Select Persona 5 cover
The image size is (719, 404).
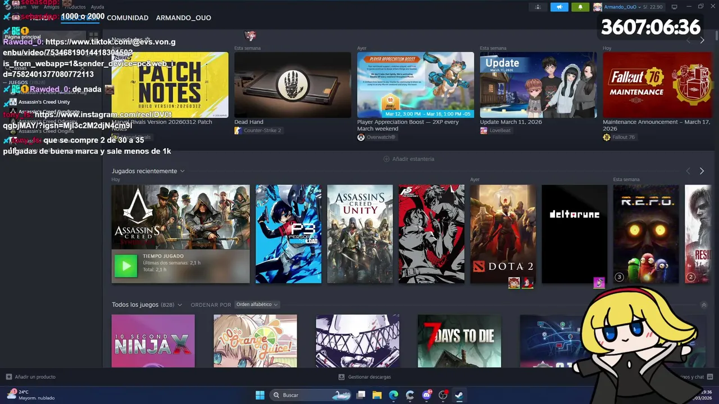pos(431,234)
